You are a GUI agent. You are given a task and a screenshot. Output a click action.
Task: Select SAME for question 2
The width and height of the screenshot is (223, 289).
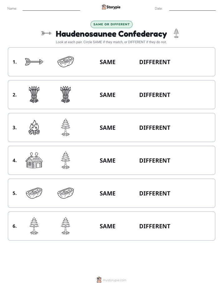pos(107,95)
